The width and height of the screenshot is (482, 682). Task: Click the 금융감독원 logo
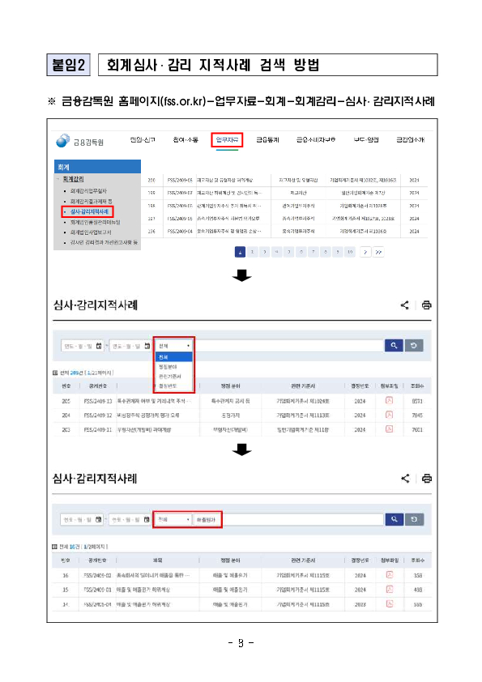click(x=79, y=142)
